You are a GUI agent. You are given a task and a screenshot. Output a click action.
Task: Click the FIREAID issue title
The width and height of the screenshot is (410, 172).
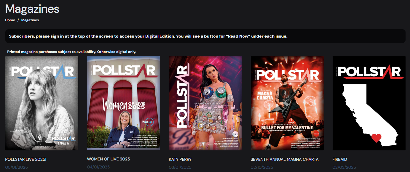340,159
